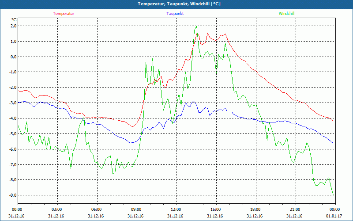Screen dimensions: 353x221
Task: Click the 15:00 time axis label
Action: (x=215, y=209)
